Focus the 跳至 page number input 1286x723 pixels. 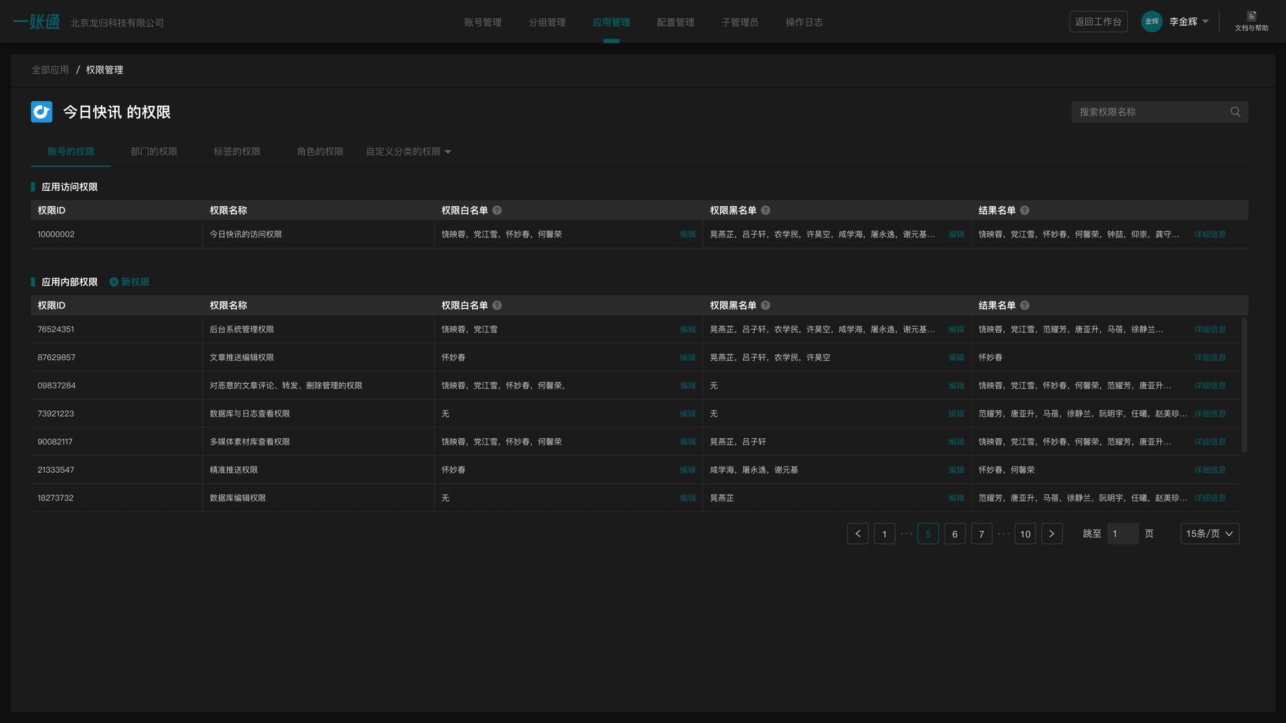1122,534
